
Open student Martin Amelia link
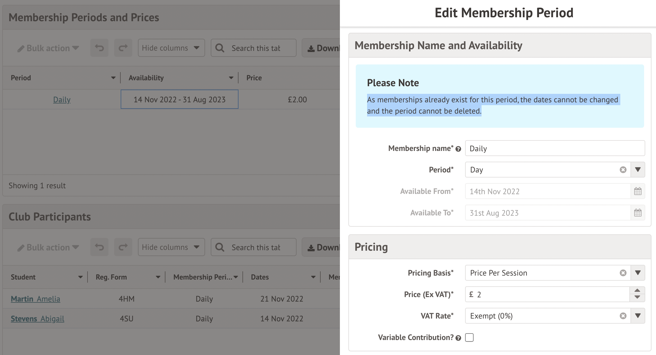[35, 299]
